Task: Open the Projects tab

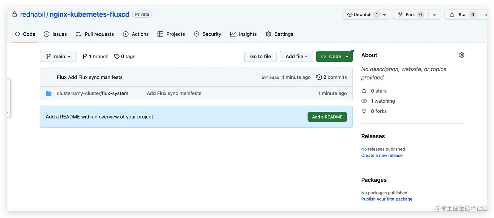Action: pos(171,34)
